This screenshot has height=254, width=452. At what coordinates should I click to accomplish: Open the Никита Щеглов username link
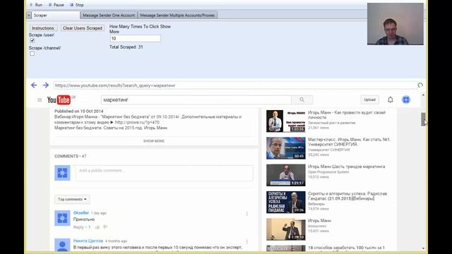click(88, 241)
